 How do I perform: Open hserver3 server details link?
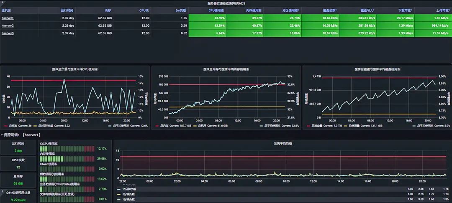click(x=8, y=33)
